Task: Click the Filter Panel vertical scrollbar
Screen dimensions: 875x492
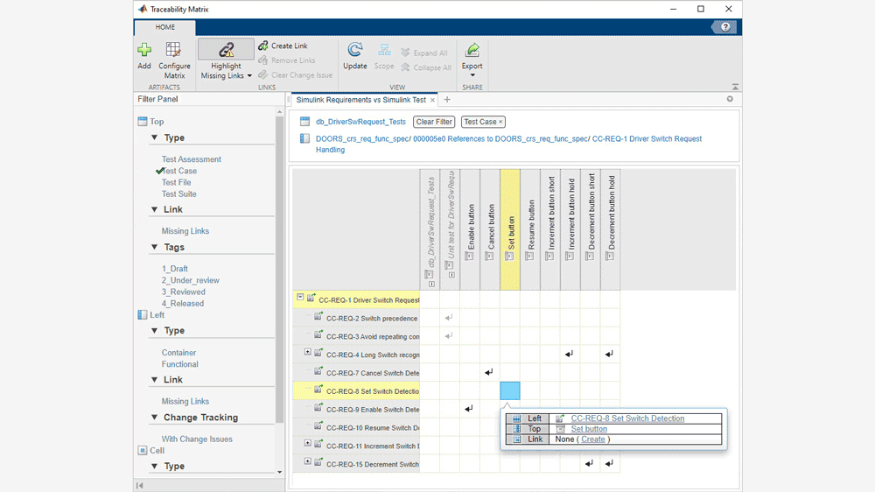Action: tap(280, 263)
